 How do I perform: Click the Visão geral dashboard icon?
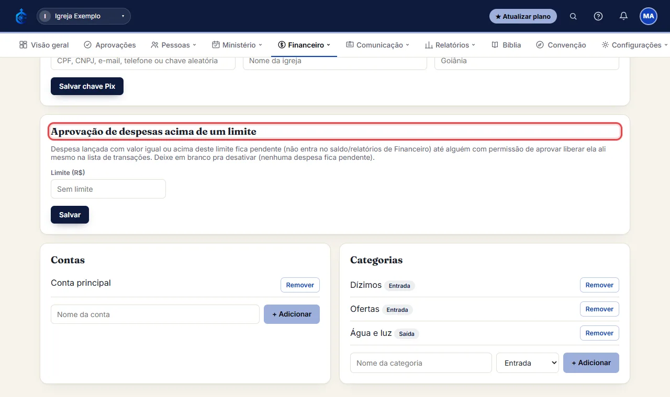click(x=23, y=45)
